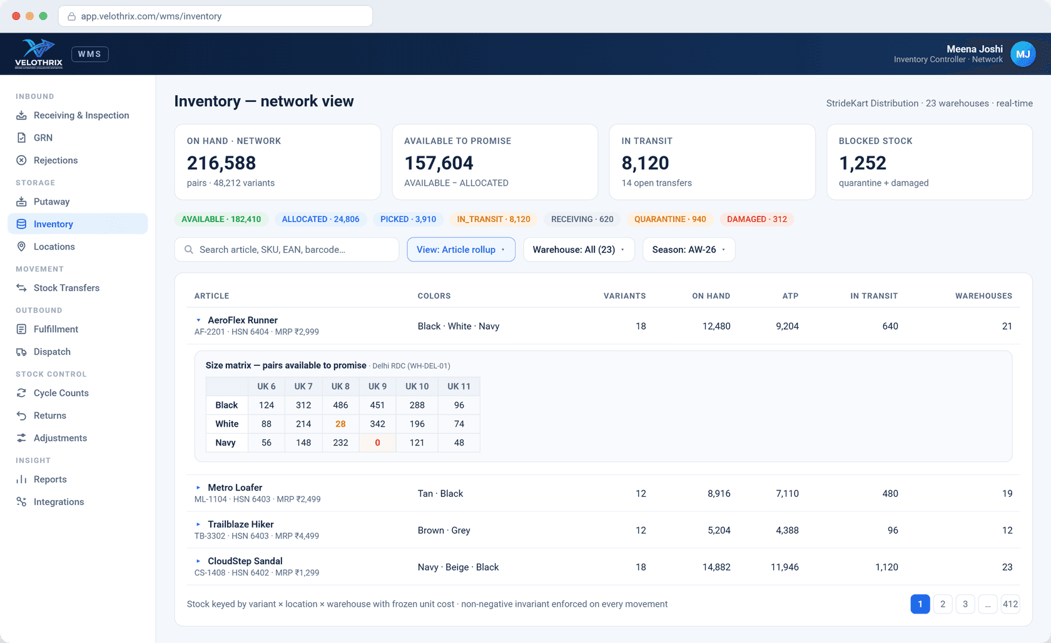
Task: Click the GRN document icon
Action: (21, 138)
